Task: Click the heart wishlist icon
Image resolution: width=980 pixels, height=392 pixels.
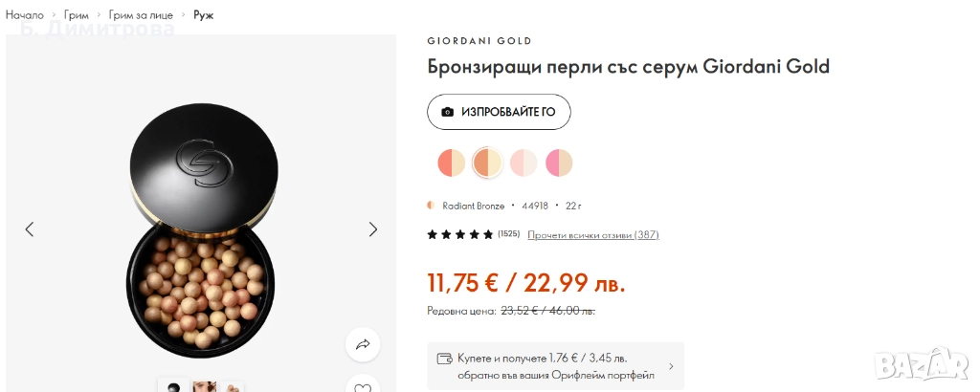Action: 363,387
